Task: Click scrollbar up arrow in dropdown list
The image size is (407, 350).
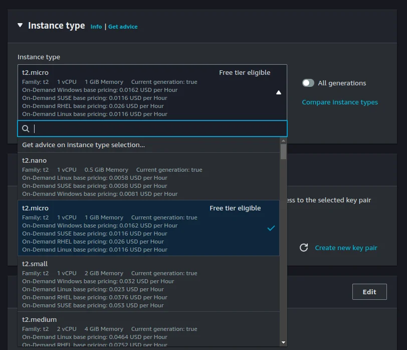Action: [x=283, y=142]
